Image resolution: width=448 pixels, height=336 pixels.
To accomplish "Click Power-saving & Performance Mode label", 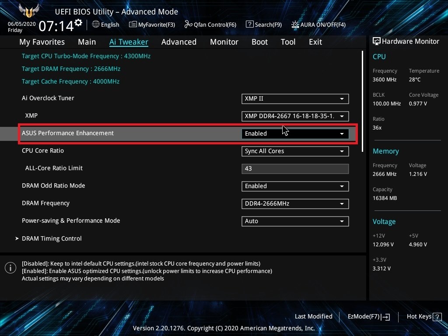I will click(x=71, y=220).
